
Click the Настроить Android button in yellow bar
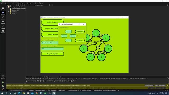pyautogui.click(x=149, y=85)
